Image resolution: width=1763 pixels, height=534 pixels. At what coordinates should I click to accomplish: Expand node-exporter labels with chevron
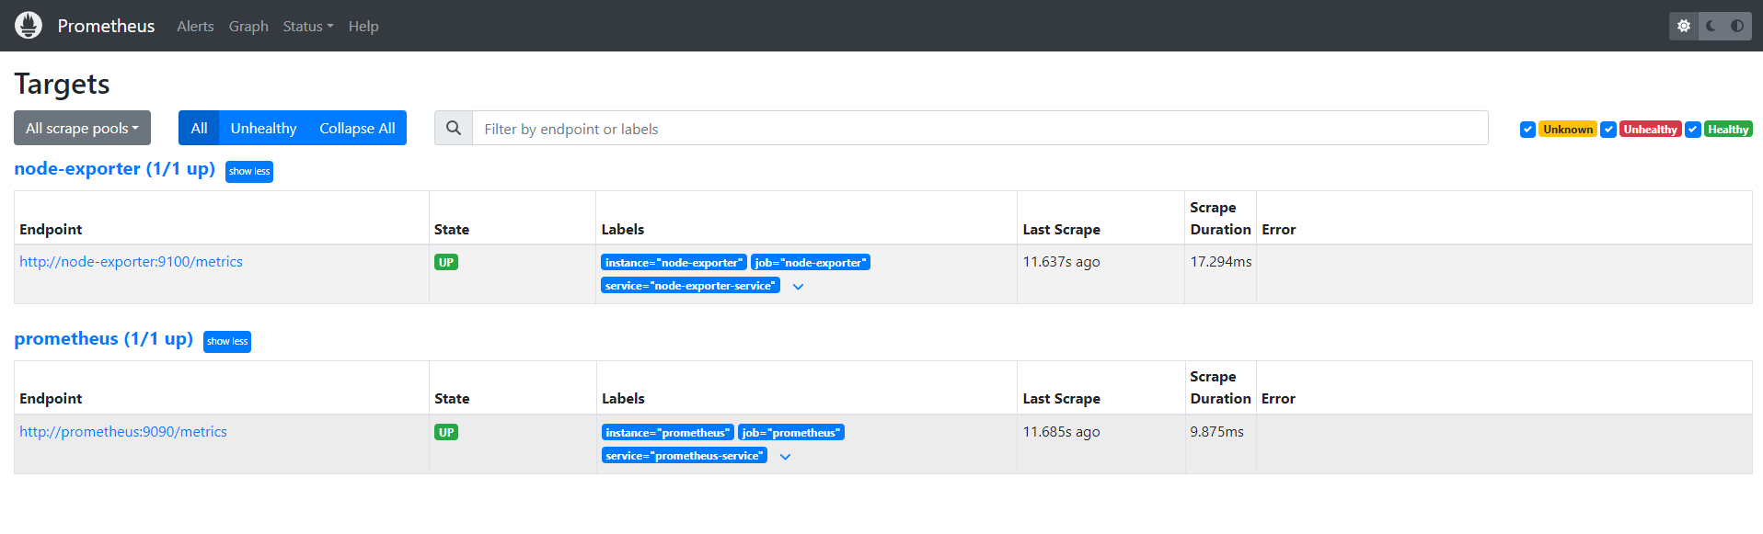[798, 287]
